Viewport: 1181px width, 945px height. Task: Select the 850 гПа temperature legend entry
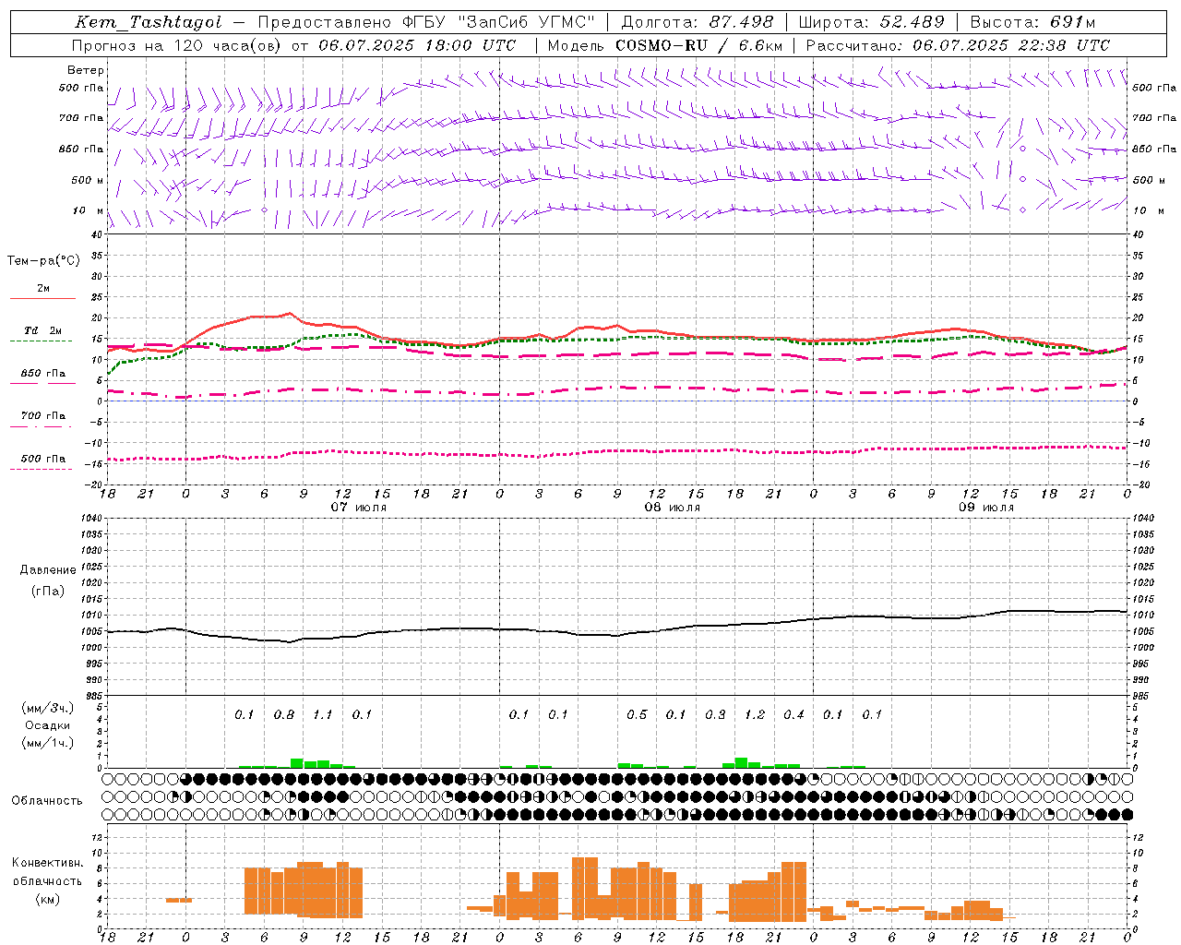click(x=43, y=373)
